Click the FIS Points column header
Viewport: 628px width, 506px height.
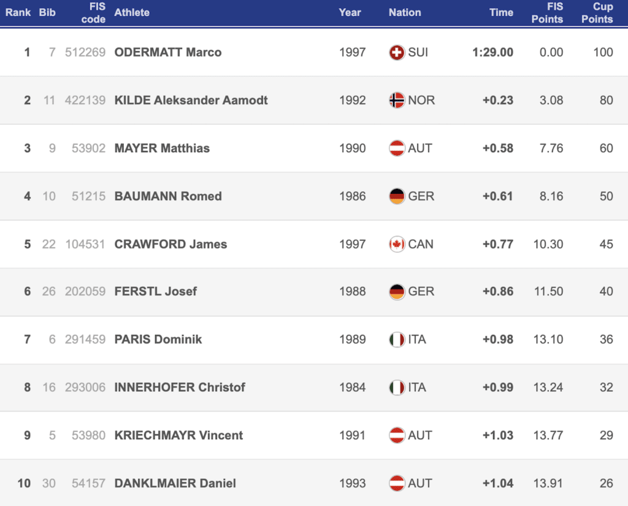(547, 13)
